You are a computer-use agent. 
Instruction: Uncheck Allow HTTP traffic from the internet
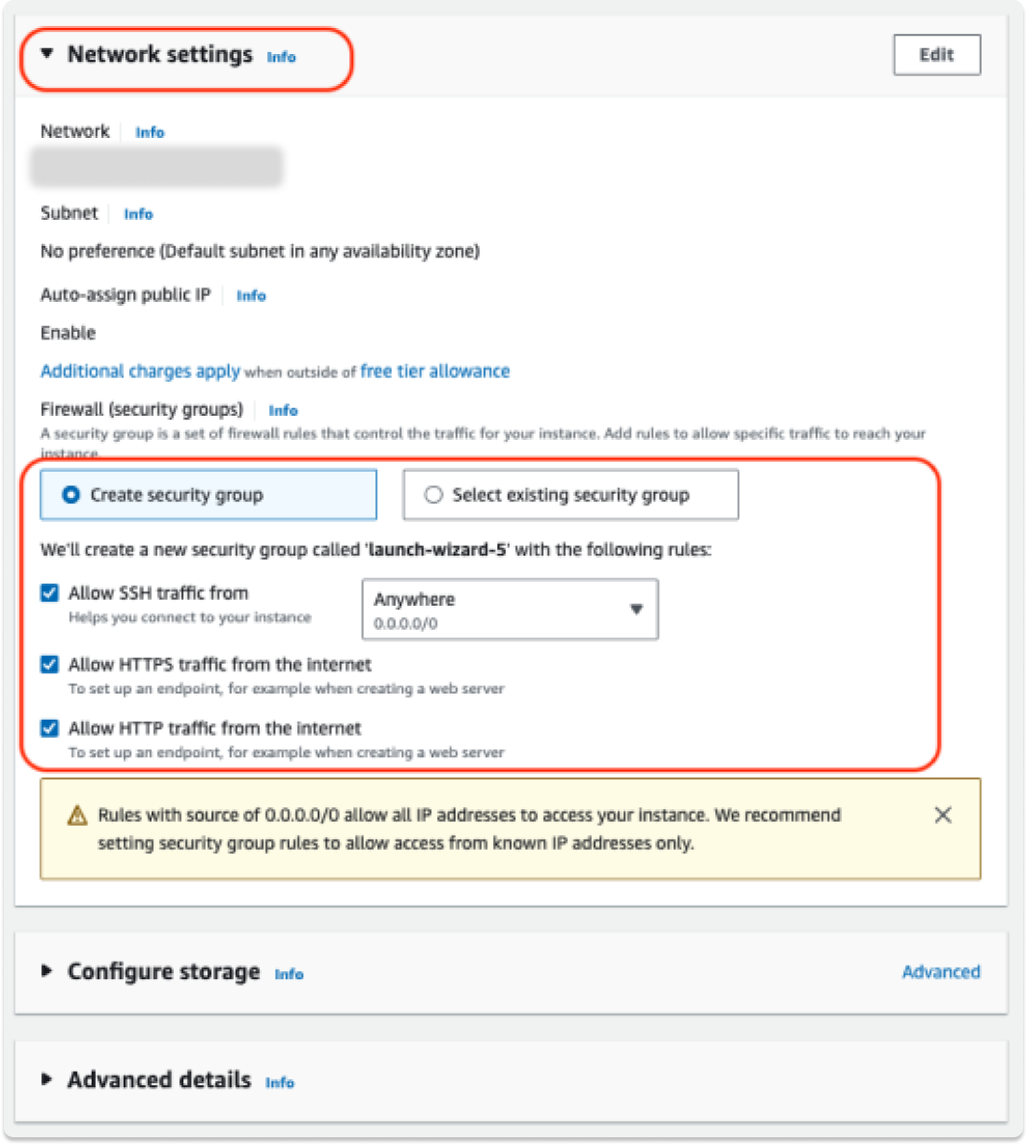tap(49, 728)
